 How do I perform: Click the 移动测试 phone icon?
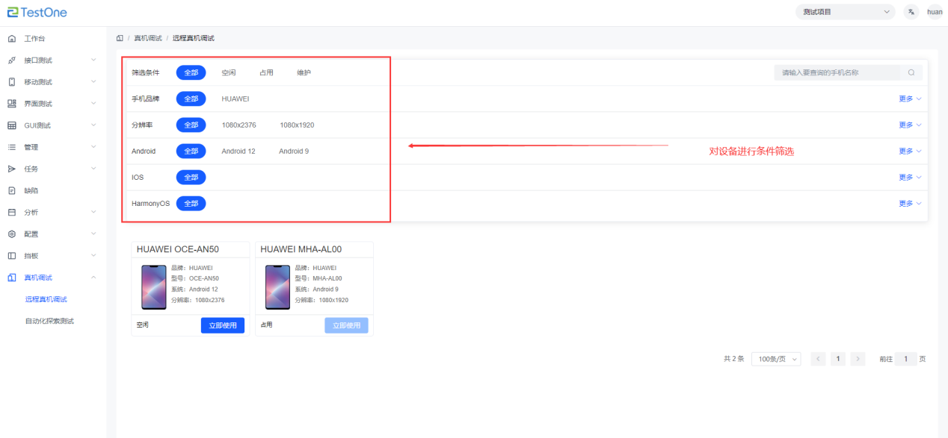pos(12,82)
